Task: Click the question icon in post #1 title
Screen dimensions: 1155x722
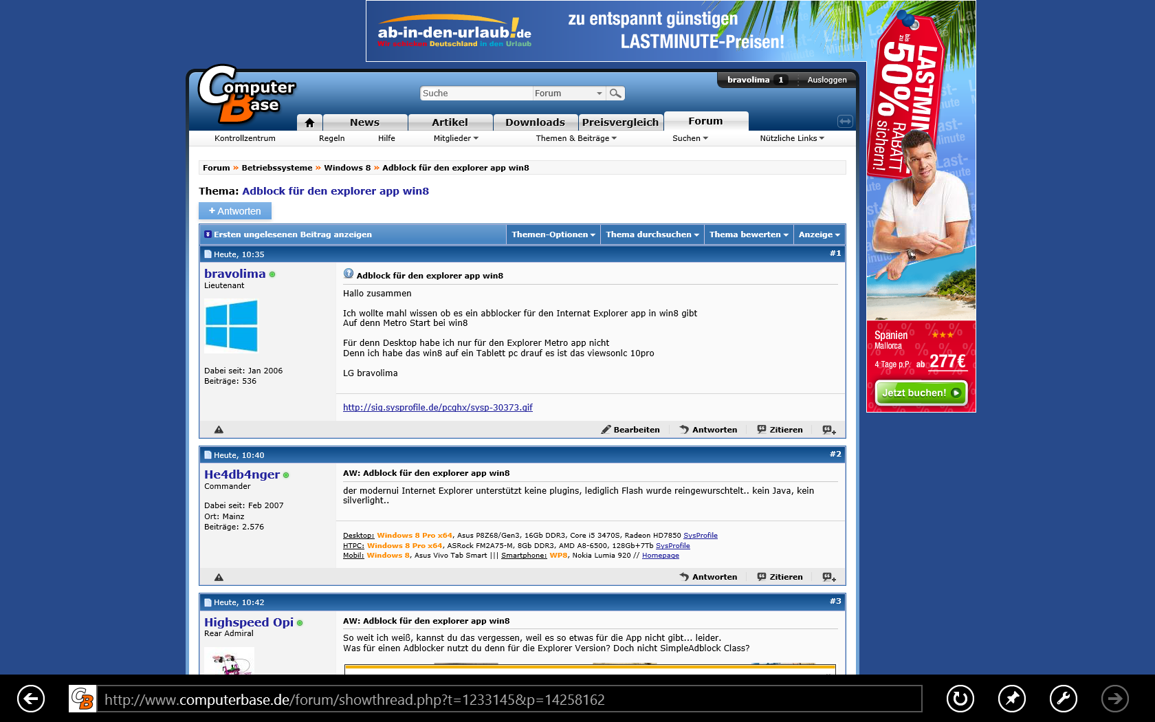Action: (349, 274)
